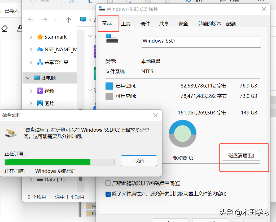Screen dimensions: 276x222
Task: Open the 硬件 tab
Action: point(145,24)
